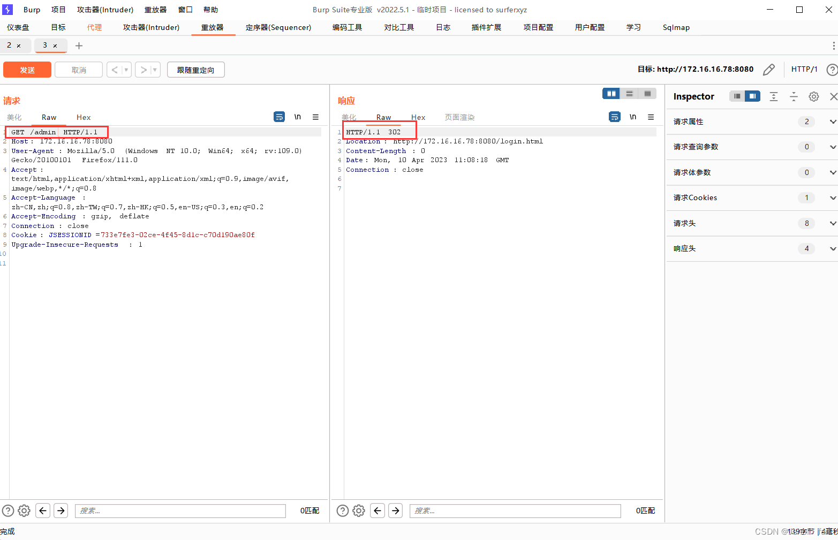This screenshot has width=838, height=540.
Task: Select HTTP/1 protocol option
Action: click(804, 69)
